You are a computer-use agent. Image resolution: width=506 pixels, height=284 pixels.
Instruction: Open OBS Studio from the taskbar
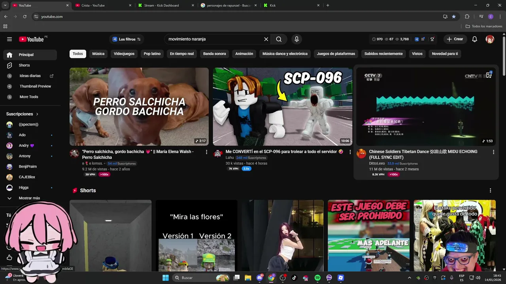283,278
